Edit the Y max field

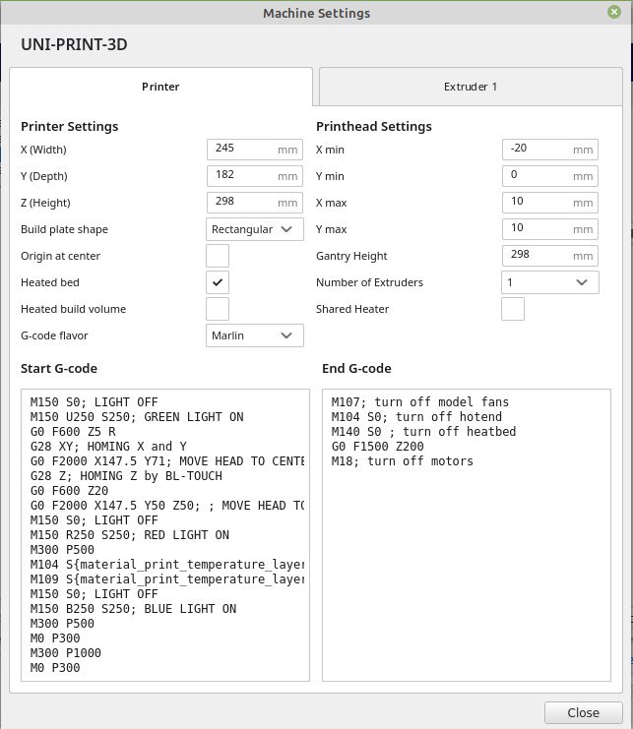pos(550,229)
